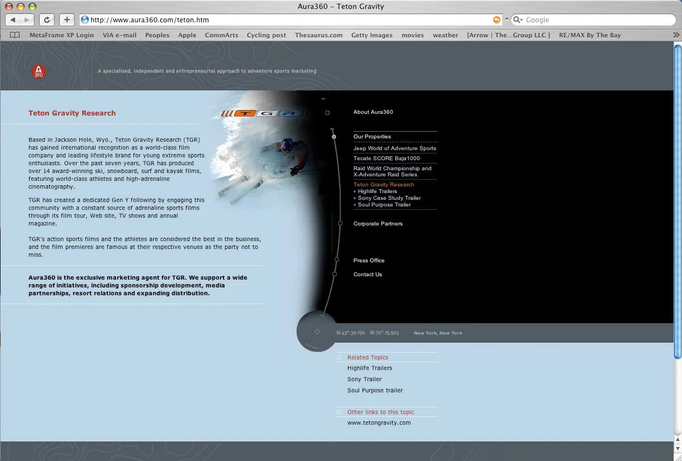Image resolution: width=682 pixels, height=461 pixels.
Task: Show more bookmarks with the double chevron
Action: pos(676,35)
